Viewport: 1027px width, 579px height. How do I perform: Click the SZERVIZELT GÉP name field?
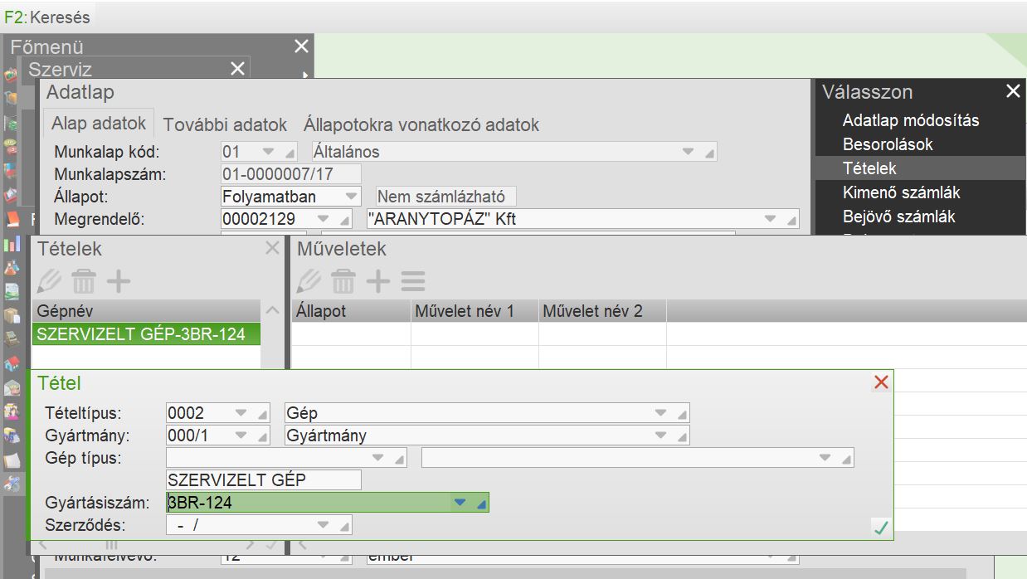coord(264,480)
